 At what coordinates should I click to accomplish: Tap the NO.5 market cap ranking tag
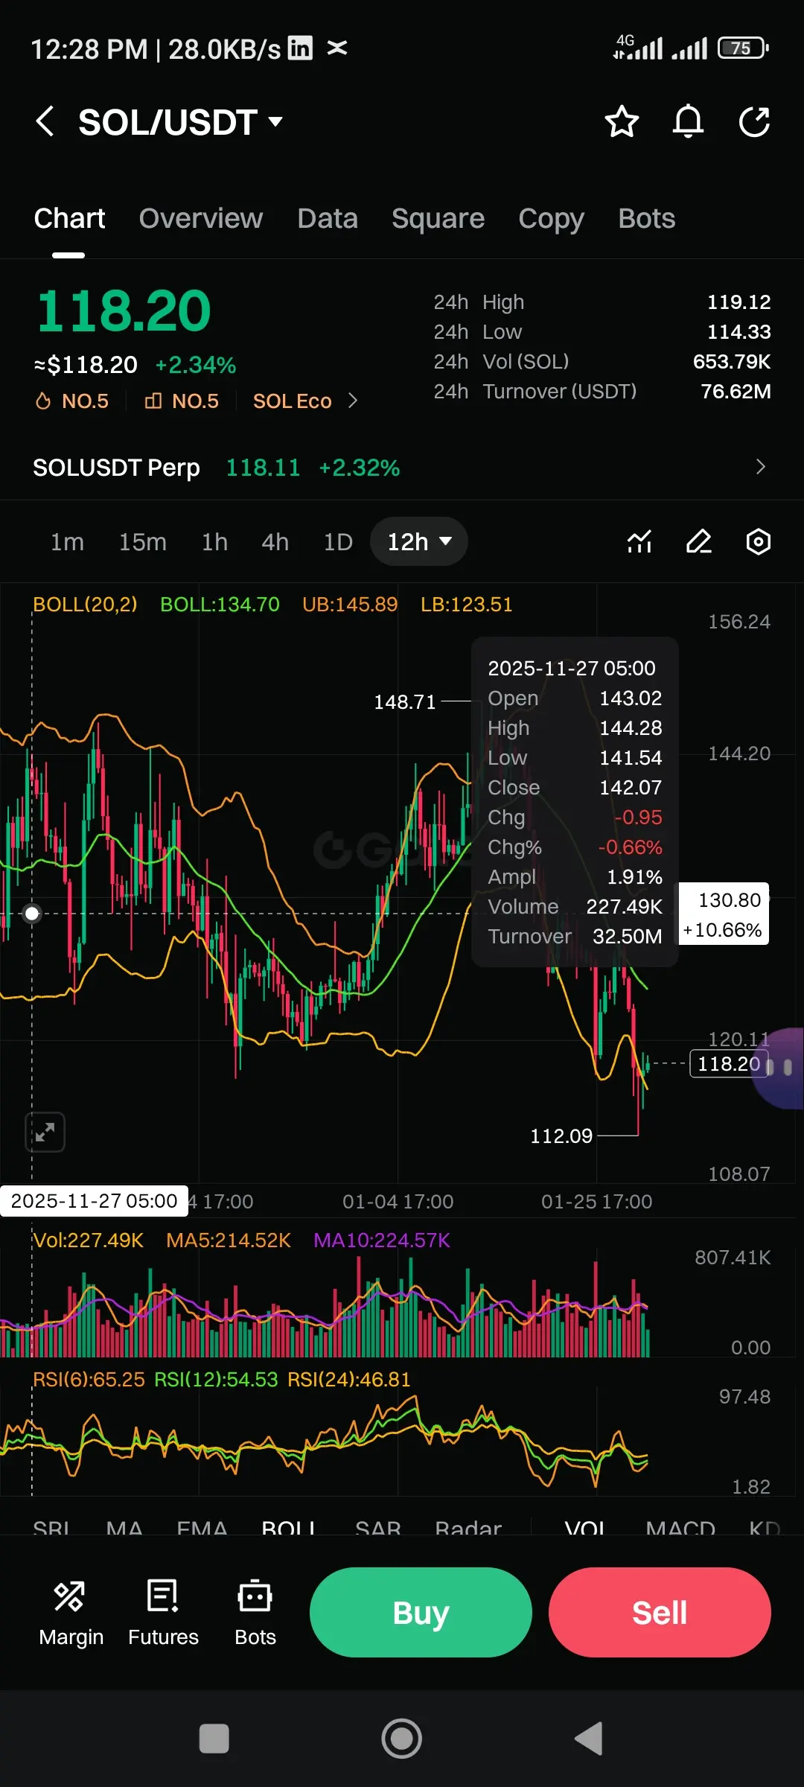(x=182, y=401)
